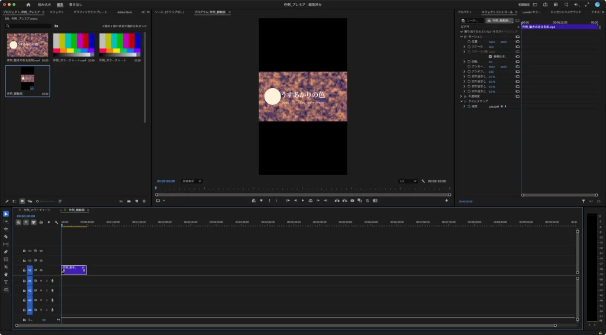This screenshot has height=335, width=606.
Task: Switch to 読み込み import workspace tab
Action: coord(44,5)
